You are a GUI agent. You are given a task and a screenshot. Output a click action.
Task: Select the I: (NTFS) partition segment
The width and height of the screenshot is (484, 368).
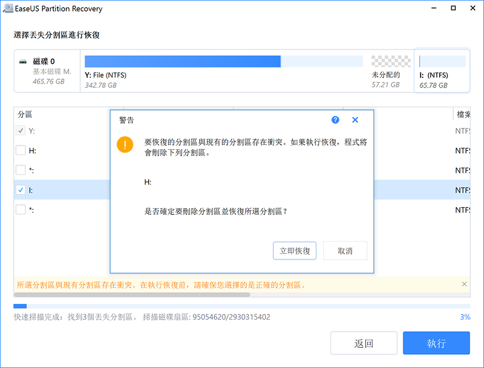coord(442,60)
